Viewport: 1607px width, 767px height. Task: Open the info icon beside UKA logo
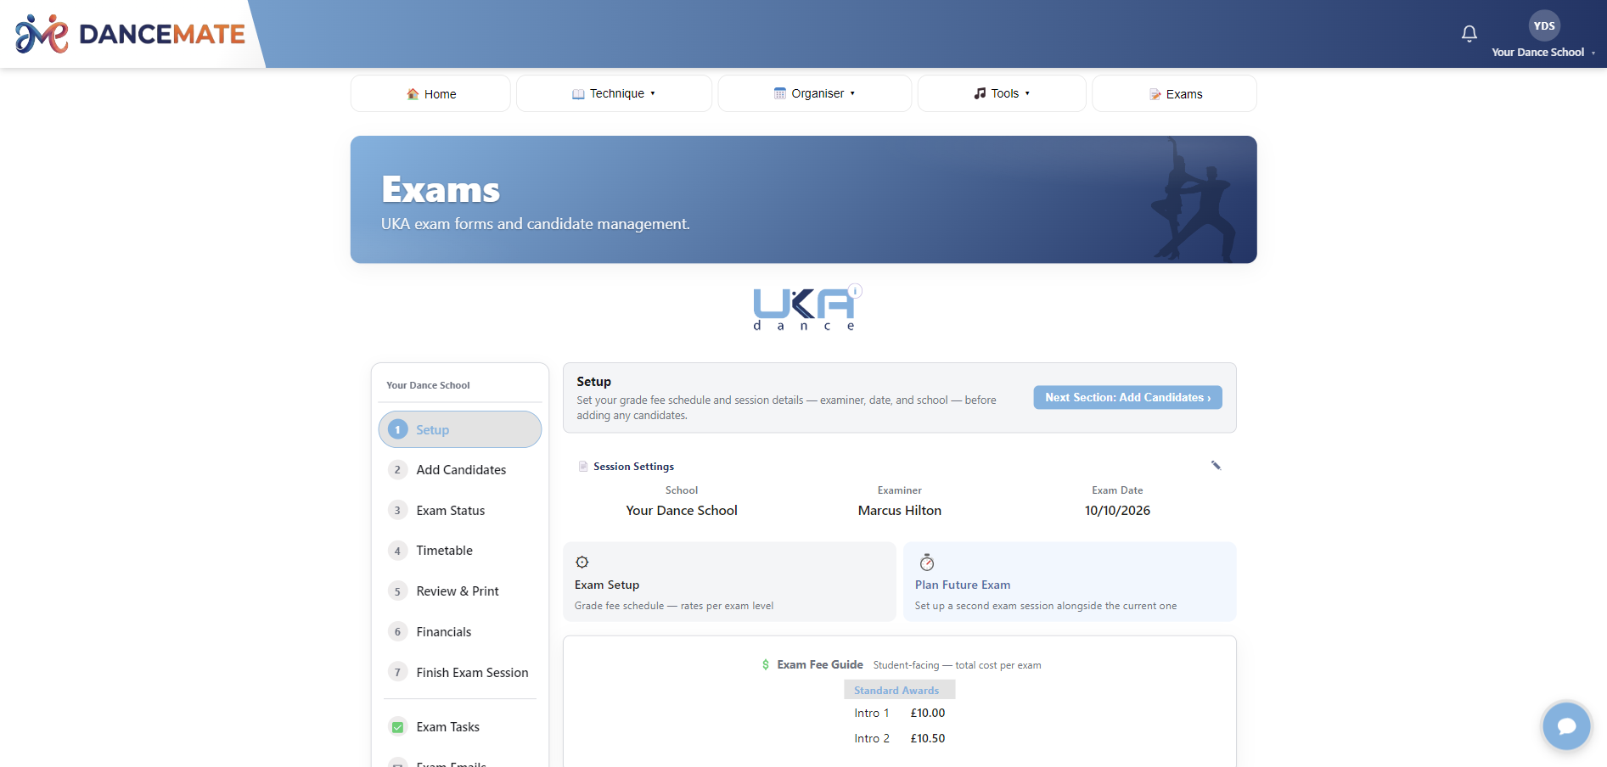pyautogui.click(x=856, y=291)
